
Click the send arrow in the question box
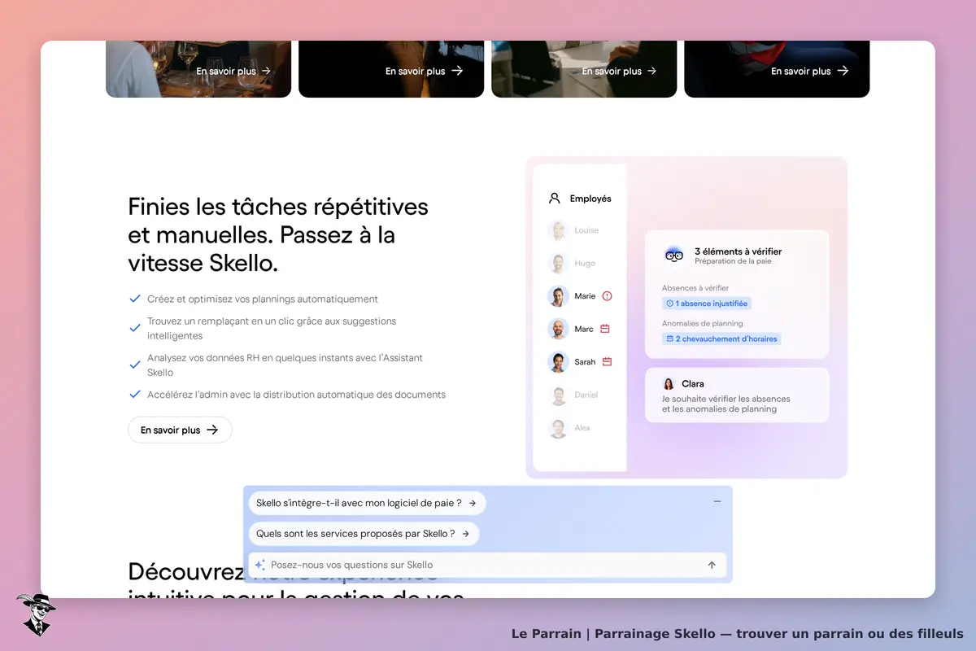tap(712, 565)
